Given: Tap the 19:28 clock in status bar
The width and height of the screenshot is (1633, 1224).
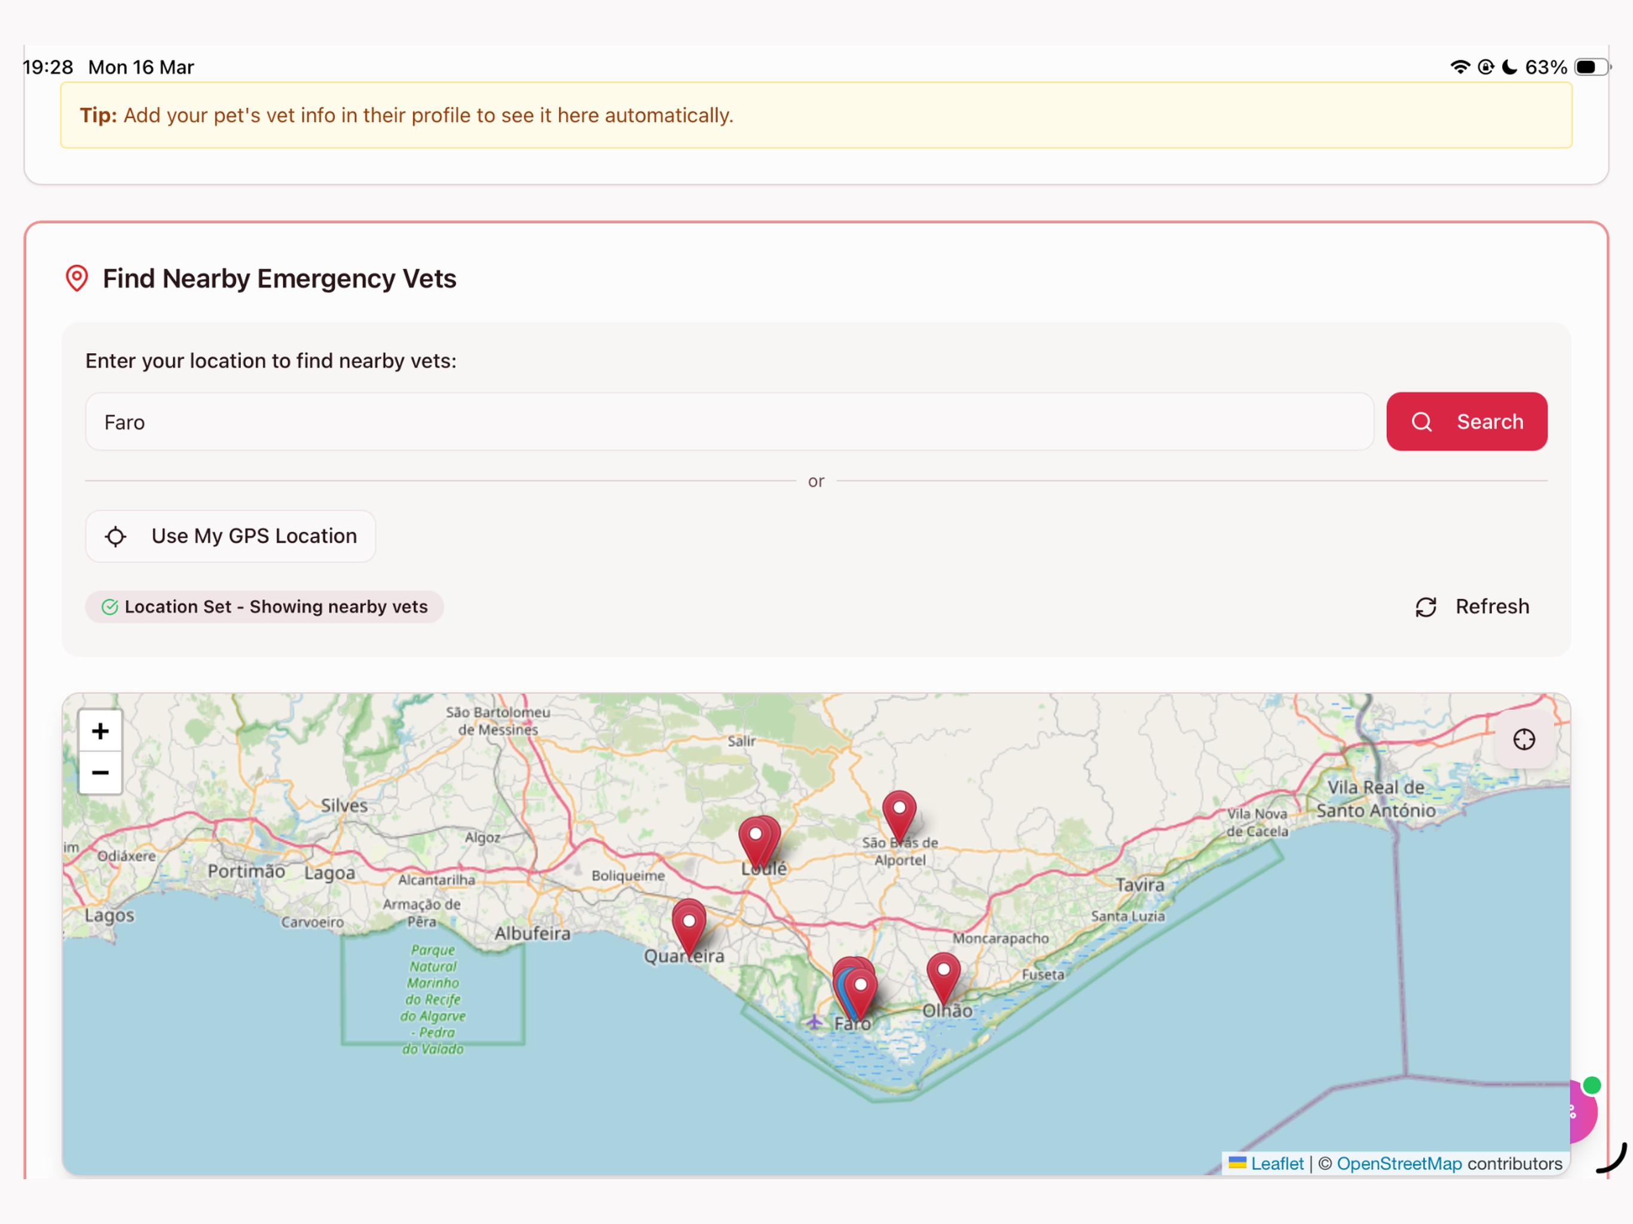Looking at the screenshot, I should click(48, 67).
